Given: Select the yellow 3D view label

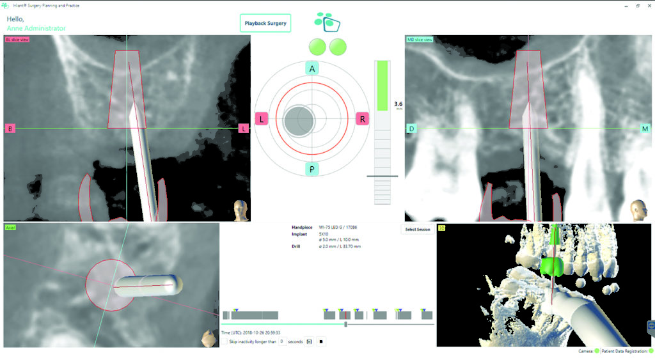Looking at the screenshot, I should coord(441,228).
